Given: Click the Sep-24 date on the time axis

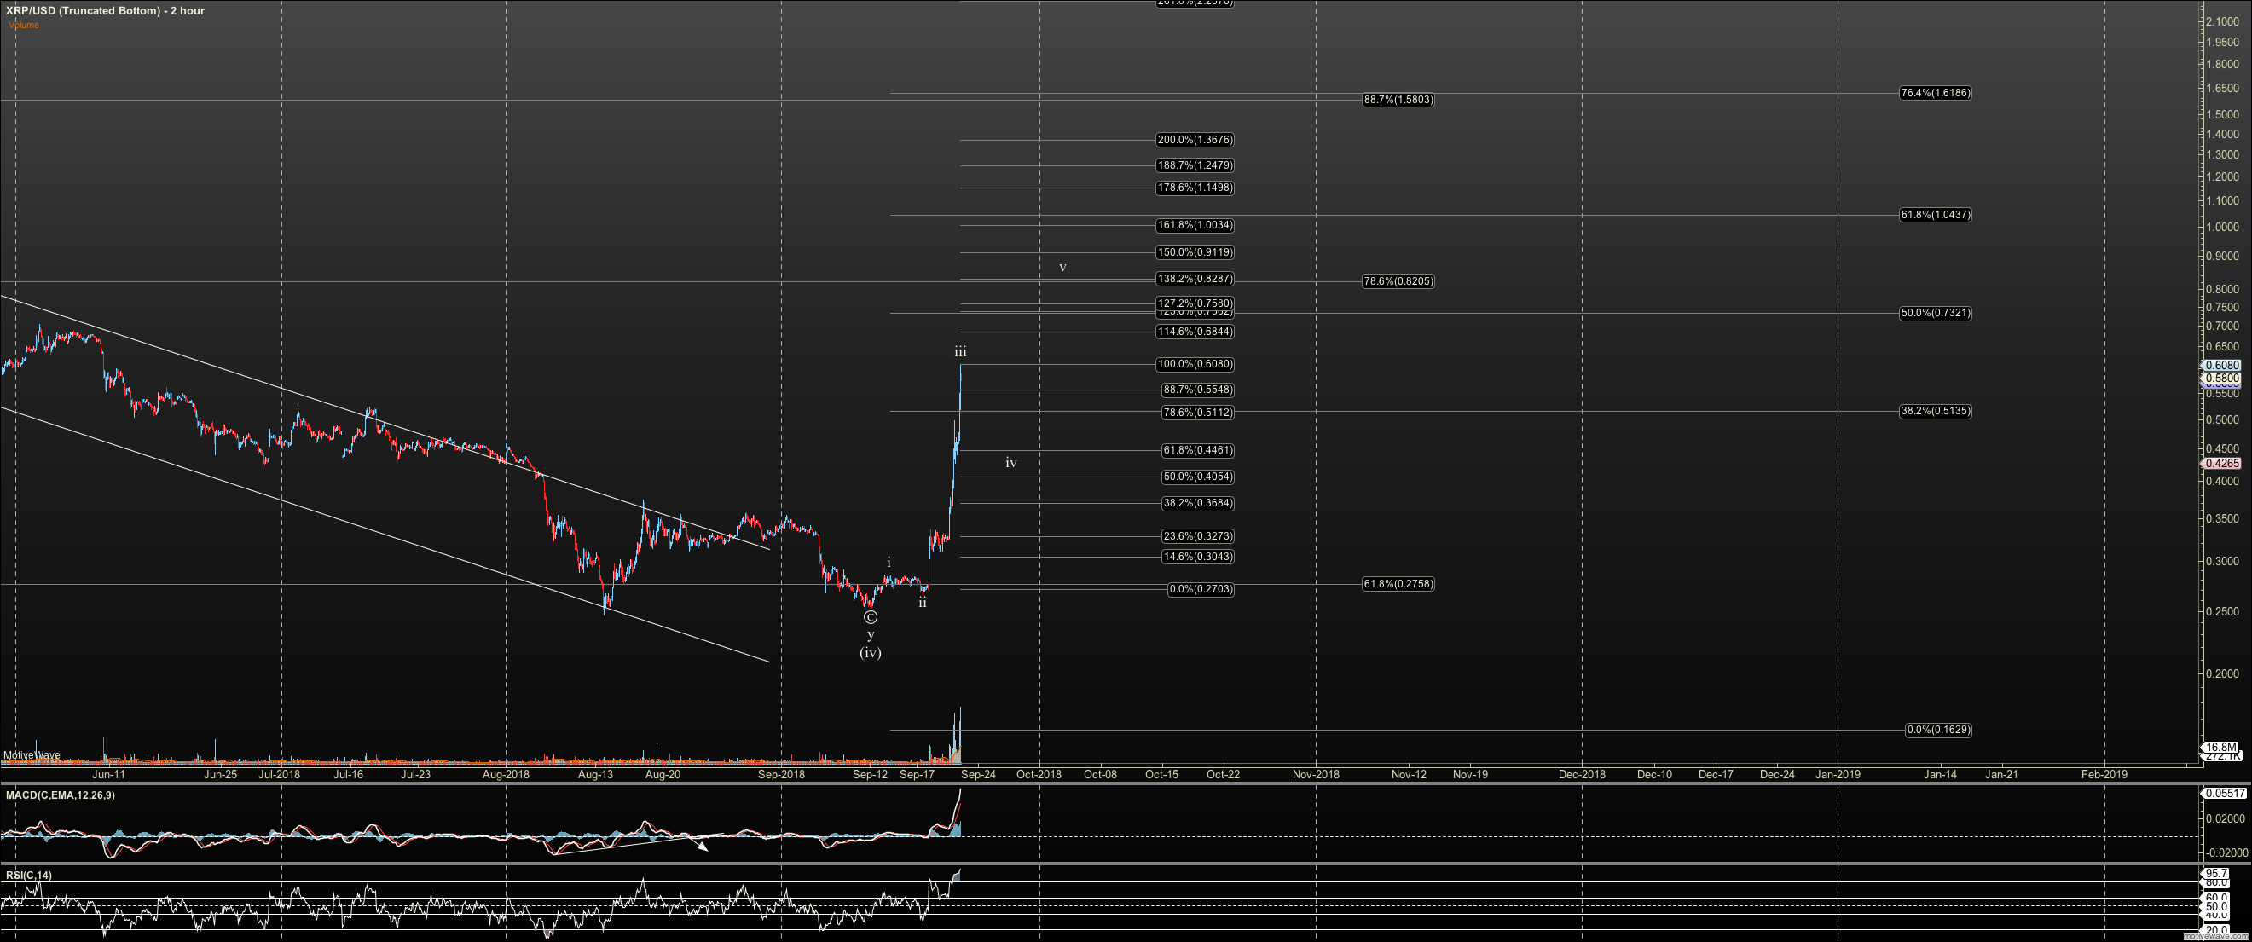Looking at the screenshot, I should (978, 774).
